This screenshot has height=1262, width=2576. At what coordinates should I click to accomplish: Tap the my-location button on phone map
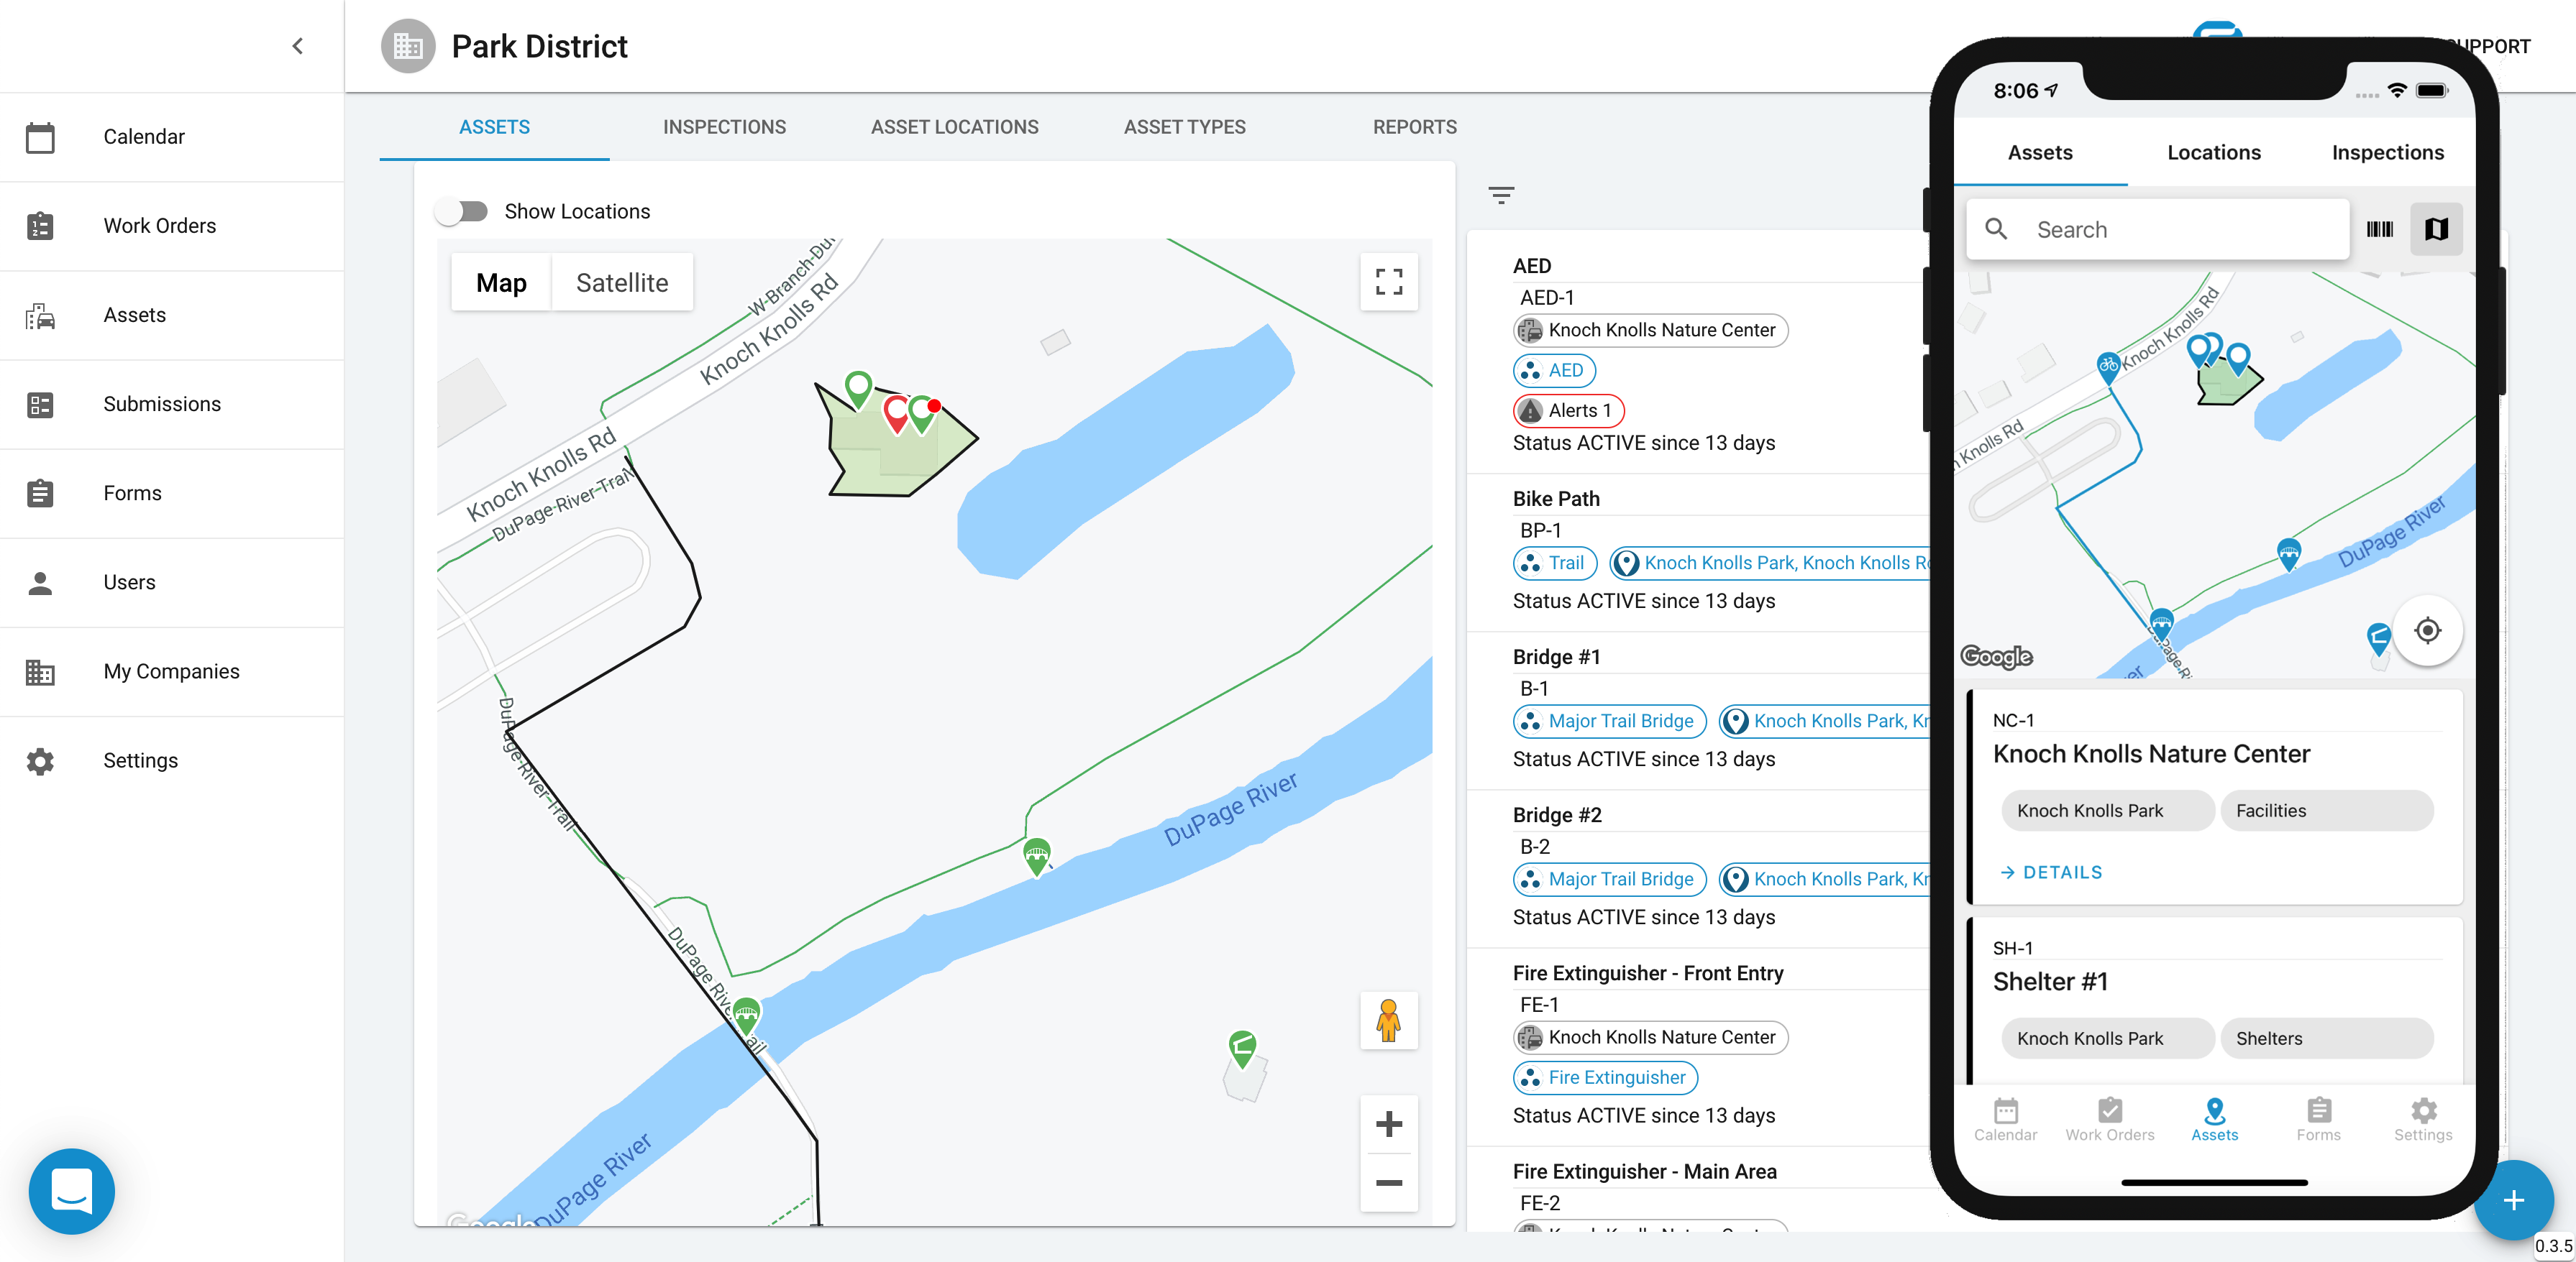(2427, 630)
